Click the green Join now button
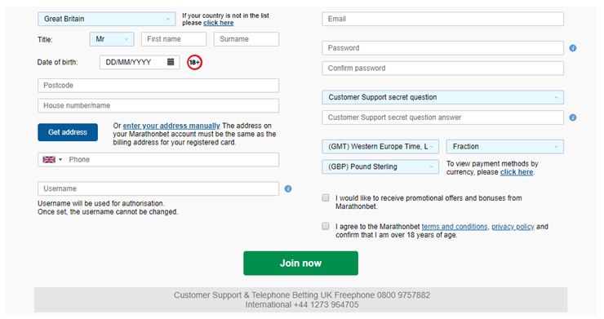This screenshot has height=319, width=604. click(x=300, y=264)
